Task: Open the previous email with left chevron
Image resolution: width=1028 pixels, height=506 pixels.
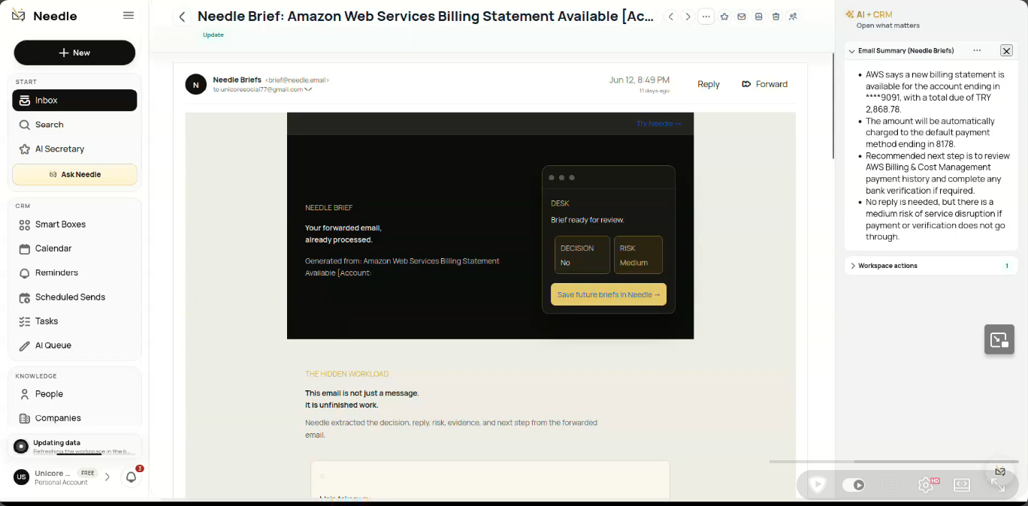Action: pyautogui.click(x=671, y=17)
